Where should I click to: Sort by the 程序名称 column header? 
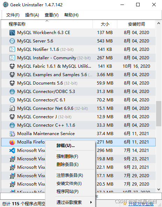point(47,24)
